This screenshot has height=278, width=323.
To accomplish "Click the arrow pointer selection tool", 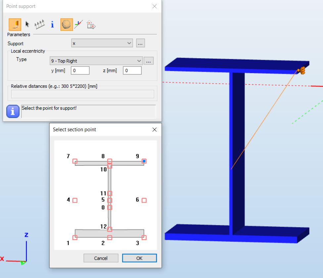I will (27, 24).
